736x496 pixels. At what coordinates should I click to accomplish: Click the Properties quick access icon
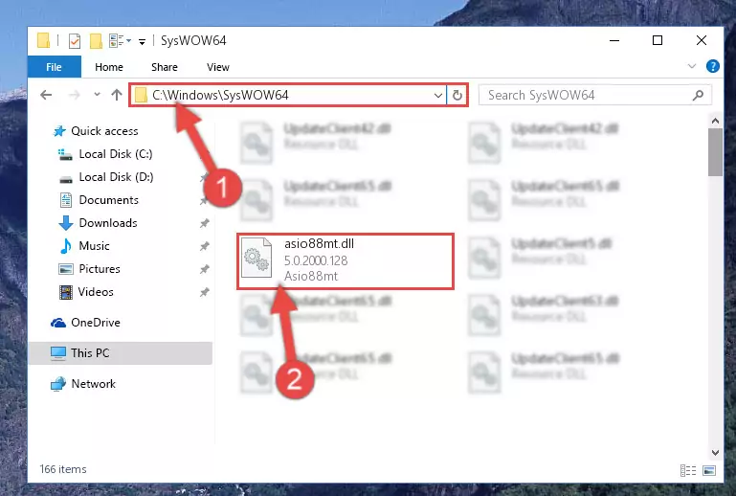[x=74, y=41]
